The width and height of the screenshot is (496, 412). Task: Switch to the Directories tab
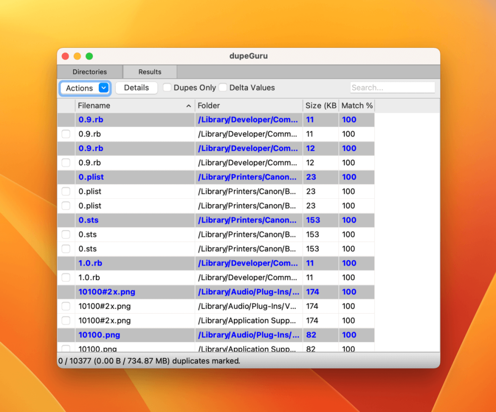[x=90, y=72]
